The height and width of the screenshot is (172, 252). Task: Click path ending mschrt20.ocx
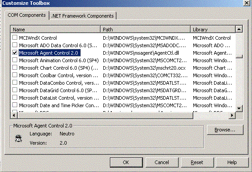(144, 68)
